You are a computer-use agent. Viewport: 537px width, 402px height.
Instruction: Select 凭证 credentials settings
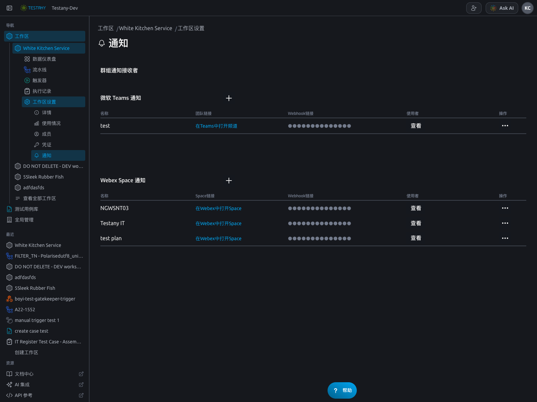tap(47, 145)
